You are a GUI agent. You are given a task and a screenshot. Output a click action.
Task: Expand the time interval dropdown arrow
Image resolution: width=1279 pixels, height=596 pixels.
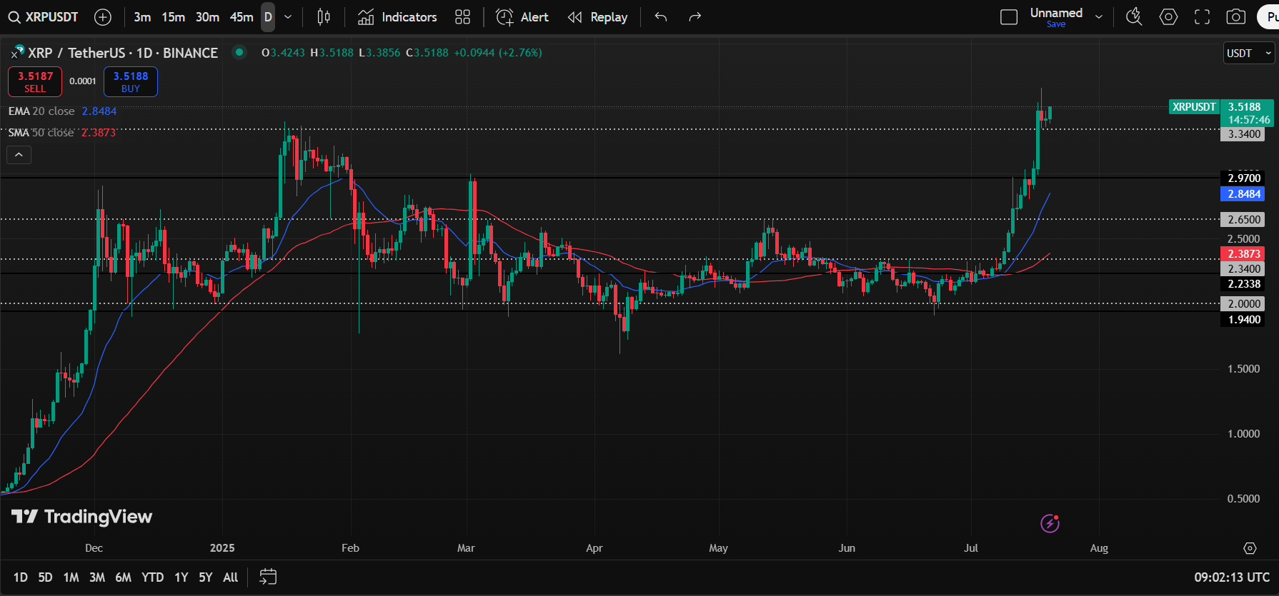288,17
